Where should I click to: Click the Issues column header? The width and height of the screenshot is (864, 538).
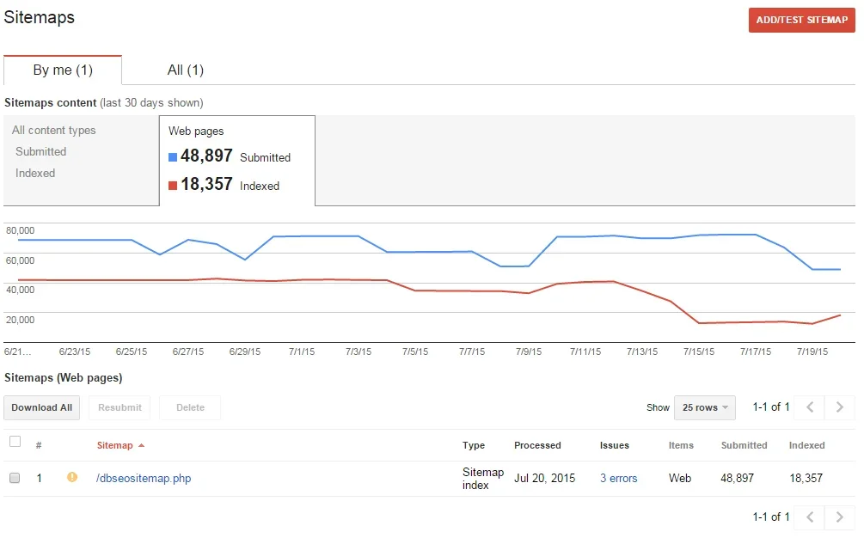615,445
